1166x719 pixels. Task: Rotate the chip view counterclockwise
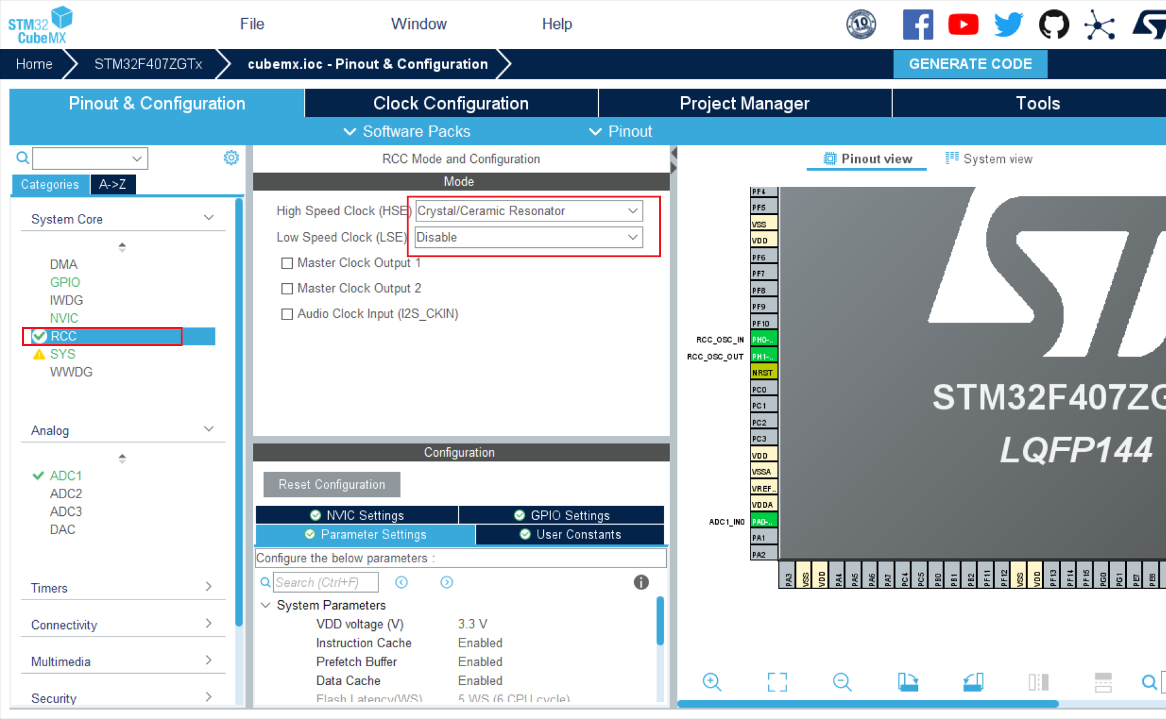(973, 682)
